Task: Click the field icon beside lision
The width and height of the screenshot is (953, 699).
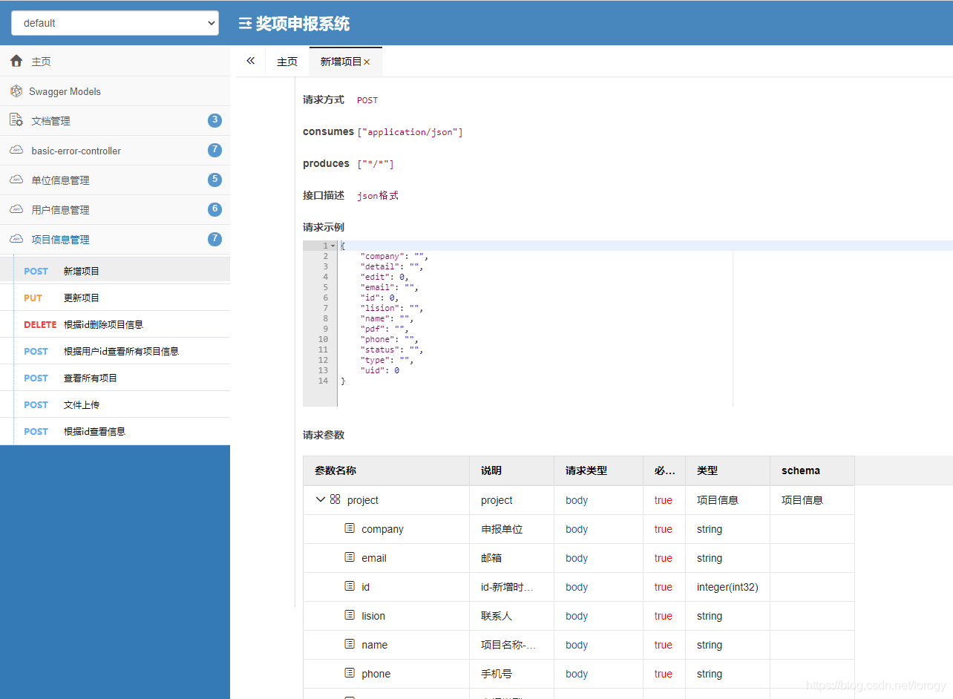Action: tap(350, 615)
